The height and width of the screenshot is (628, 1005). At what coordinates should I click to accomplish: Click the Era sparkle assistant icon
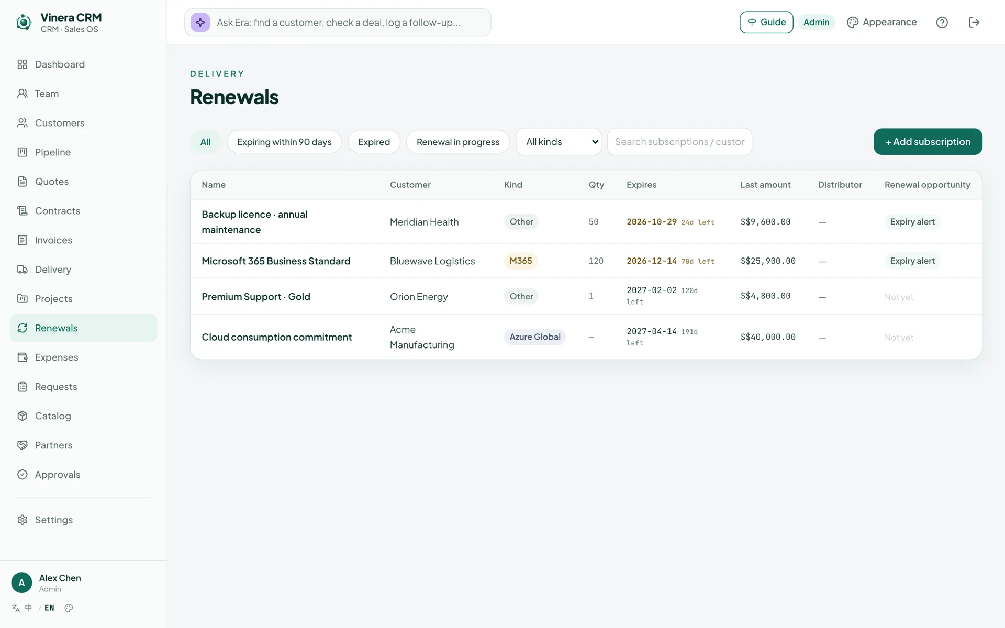[x=200, y=23]
